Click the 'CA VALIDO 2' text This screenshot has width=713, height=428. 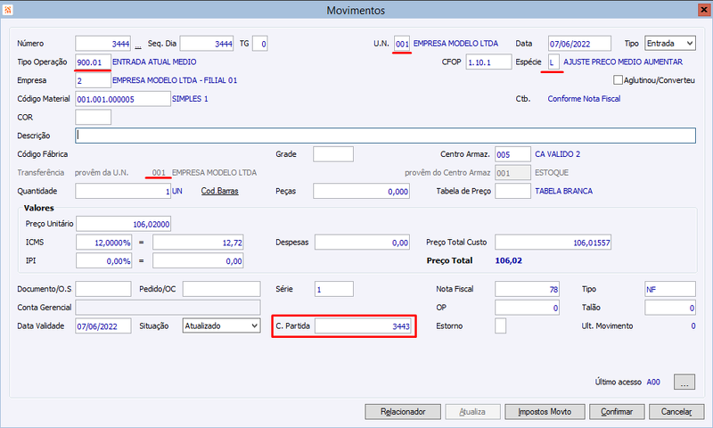pos(558,153)
